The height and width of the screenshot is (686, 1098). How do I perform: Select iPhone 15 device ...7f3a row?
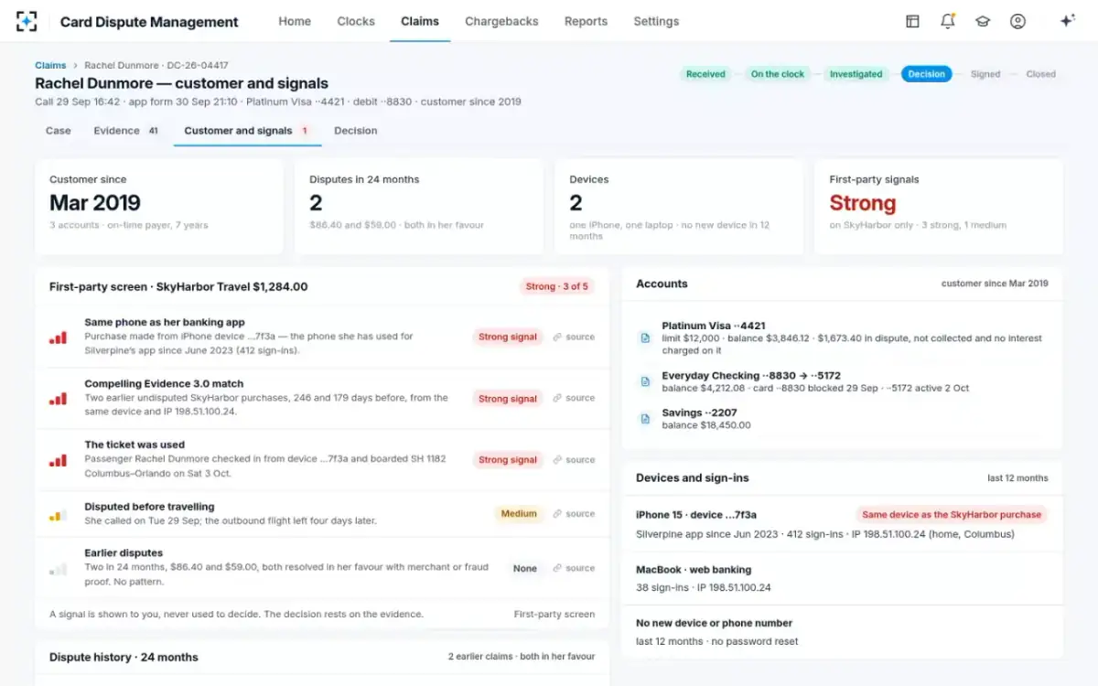tap(842, 524)
